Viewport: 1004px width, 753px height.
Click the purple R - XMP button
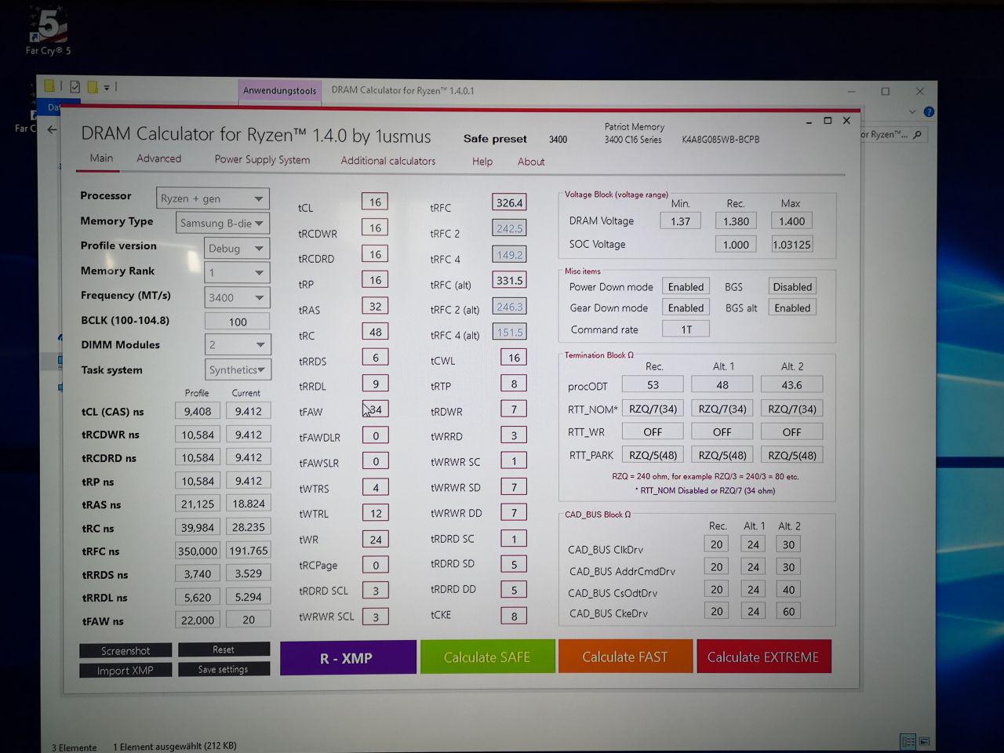click(347, 657)
